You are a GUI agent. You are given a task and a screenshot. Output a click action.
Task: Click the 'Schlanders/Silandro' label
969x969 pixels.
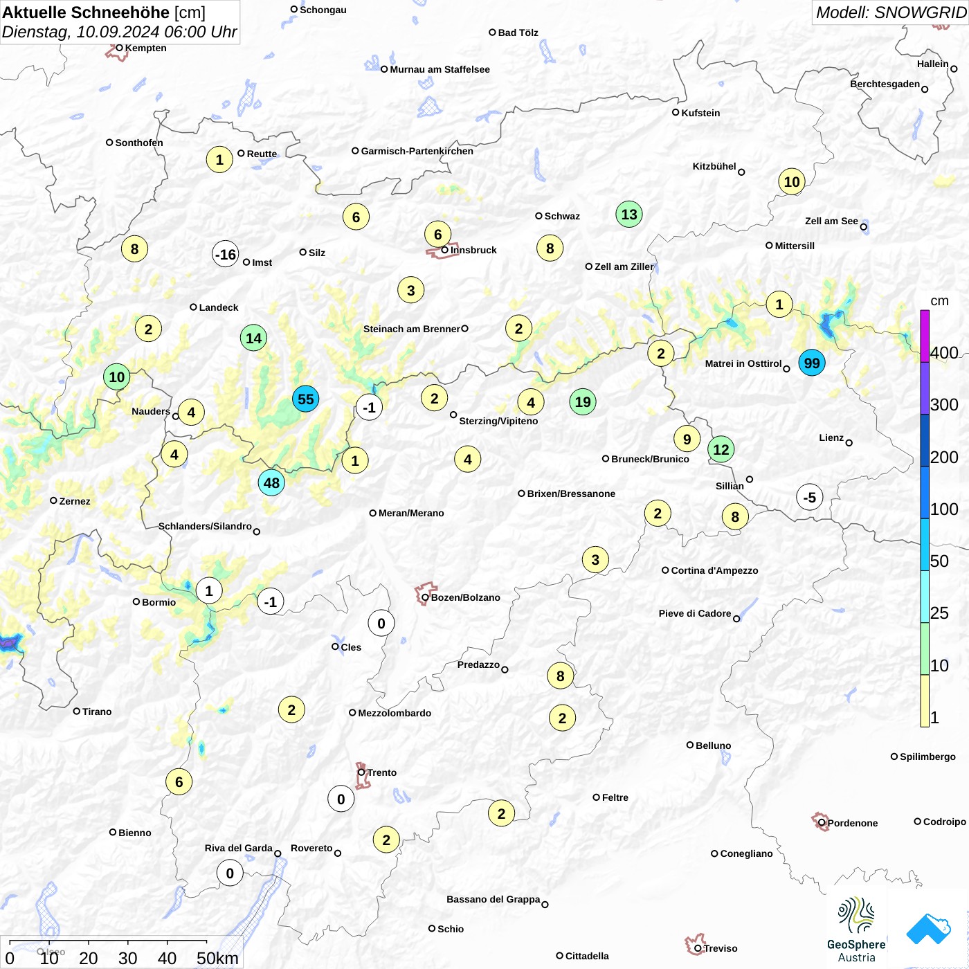[205, 526]
